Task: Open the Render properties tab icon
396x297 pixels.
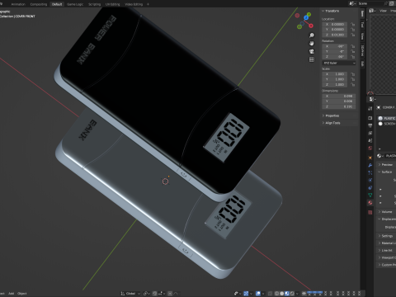Action: [370, 118]
